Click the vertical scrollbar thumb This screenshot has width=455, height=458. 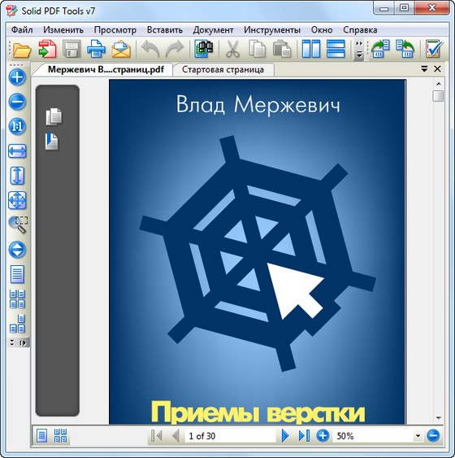439,96
